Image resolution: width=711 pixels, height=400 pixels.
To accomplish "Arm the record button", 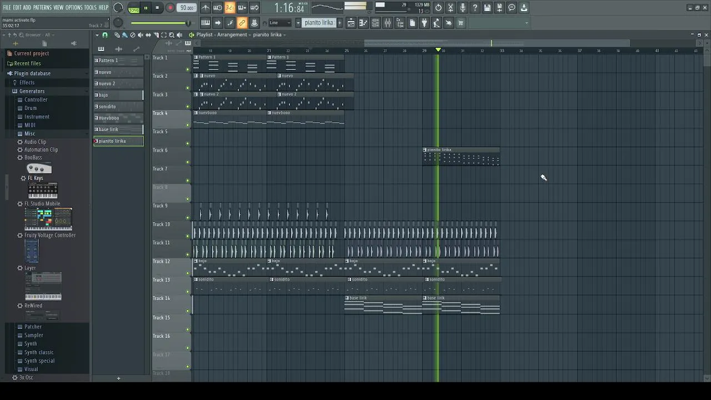I will pyautogui.click(x=170, y=8).
